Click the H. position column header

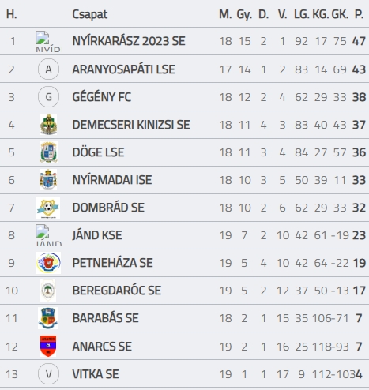coord(11,14)
